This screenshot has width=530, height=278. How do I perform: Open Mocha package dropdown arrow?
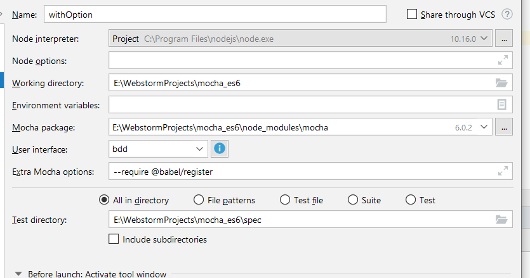click(x=484, y=127)
